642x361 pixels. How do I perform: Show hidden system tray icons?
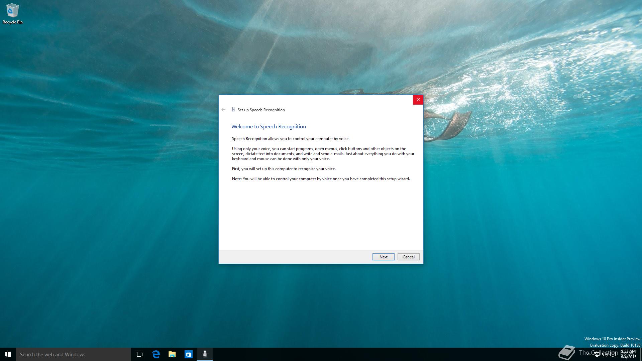pos(589,354)
